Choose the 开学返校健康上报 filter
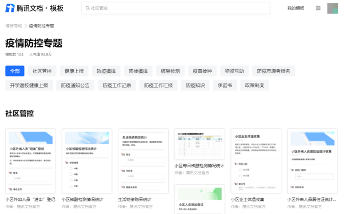 pos(29,85)
